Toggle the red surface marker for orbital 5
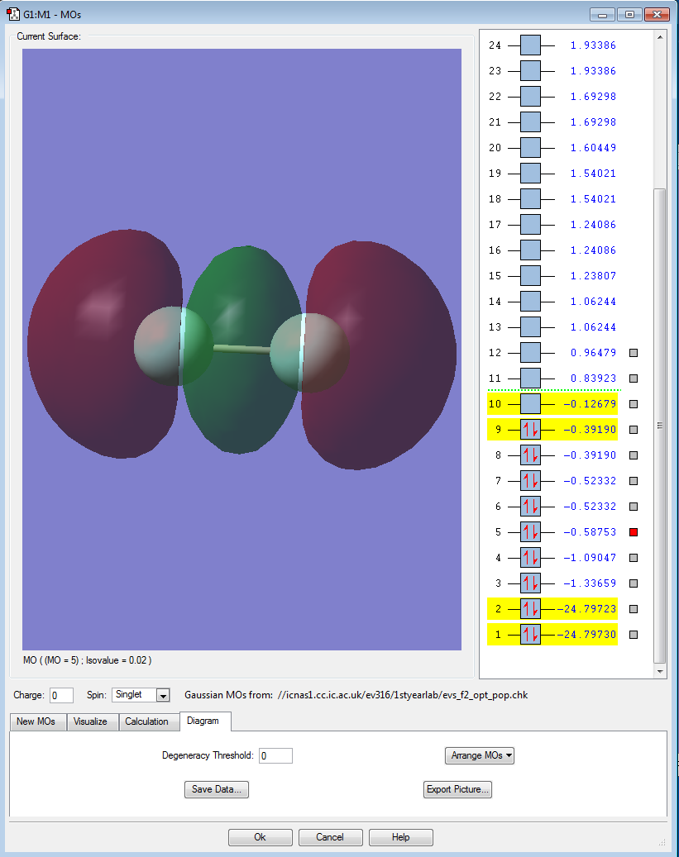 [x=634, y=532]
